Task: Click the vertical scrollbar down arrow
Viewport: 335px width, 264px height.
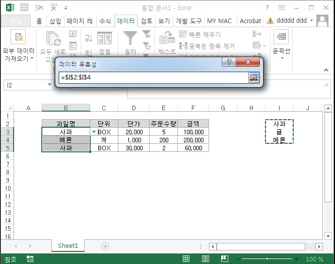Action: 328,236
